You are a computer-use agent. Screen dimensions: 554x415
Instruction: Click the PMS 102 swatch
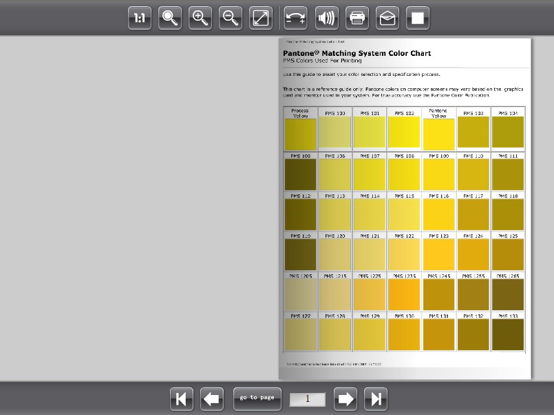click(x=404, y=132)
